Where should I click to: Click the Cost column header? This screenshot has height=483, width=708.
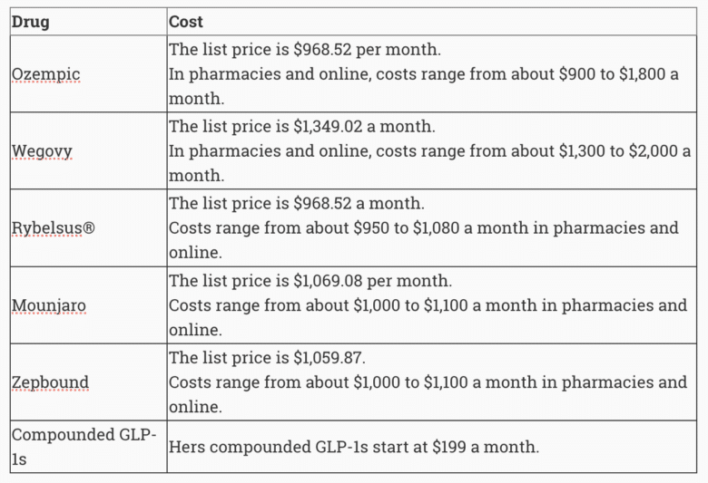pos(186,21)
